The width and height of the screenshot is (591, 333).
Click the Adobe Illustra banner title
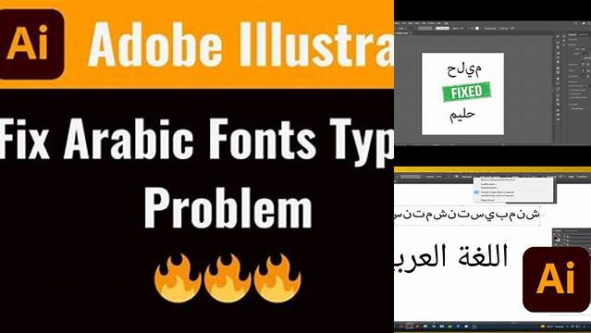click(x=240, y=44)
